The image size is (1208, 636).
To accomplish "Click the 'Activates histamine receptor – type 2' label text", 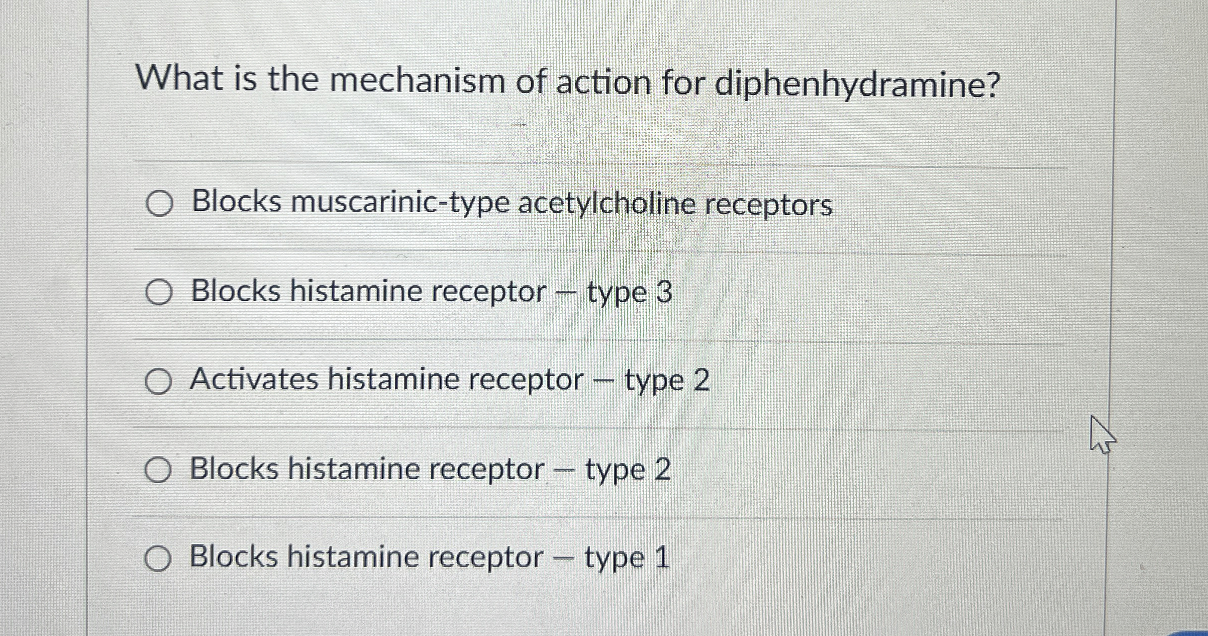I will click(x=449, y=380).
